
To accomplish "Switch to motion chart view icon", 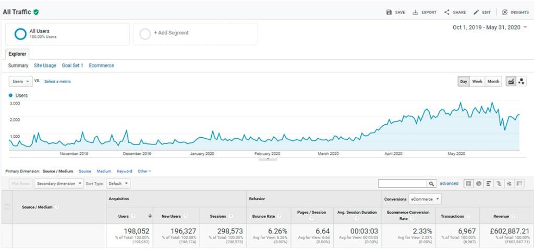I will pos(521,82).
